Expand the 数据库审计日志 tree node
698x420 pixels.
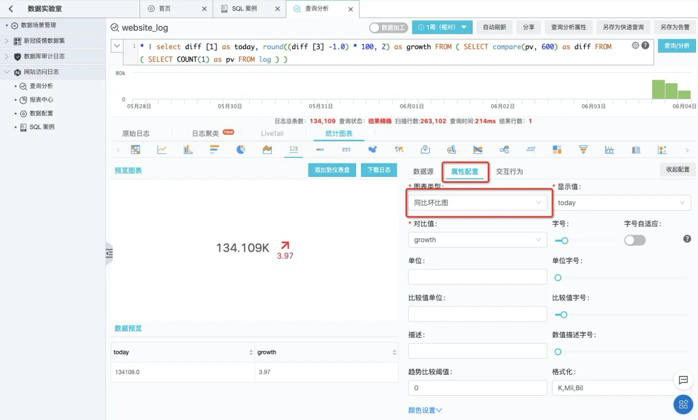tap(7, 56)
